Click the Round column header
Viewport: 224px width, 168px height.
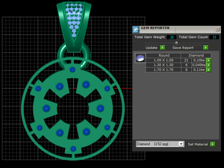coord(163,56)
